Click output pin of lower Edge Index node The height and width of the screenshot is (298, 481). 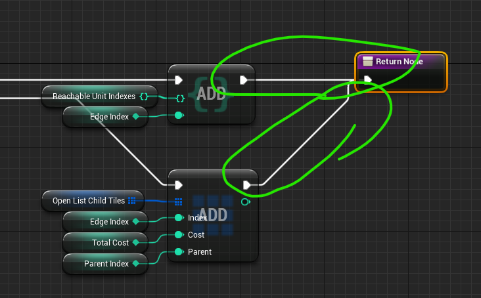[135, 222]
